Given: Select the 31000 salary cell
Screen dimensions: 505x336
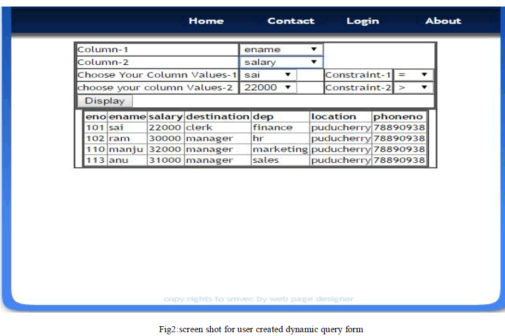Looking at the screenshot, I should click(165, 160).
